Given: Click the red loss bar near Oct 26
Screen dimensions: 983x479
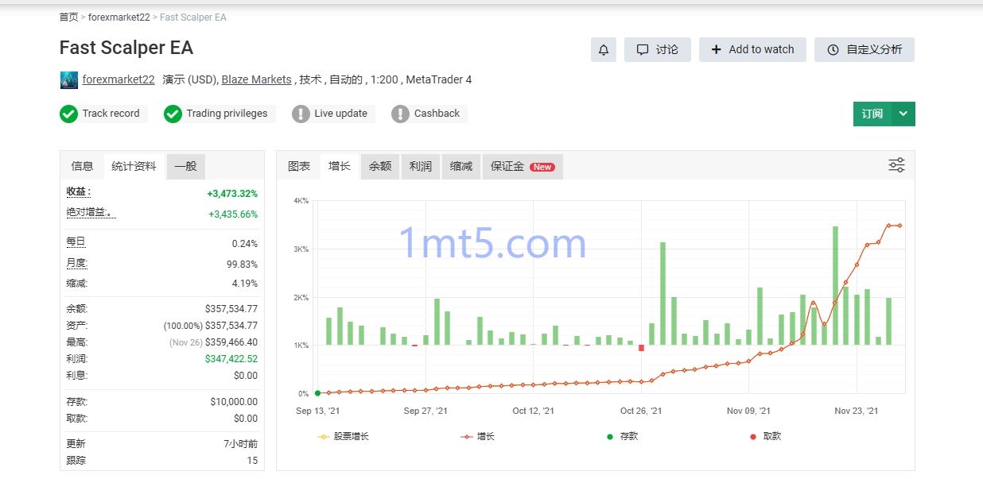Looking at the screenshot, I should (641, 348).
